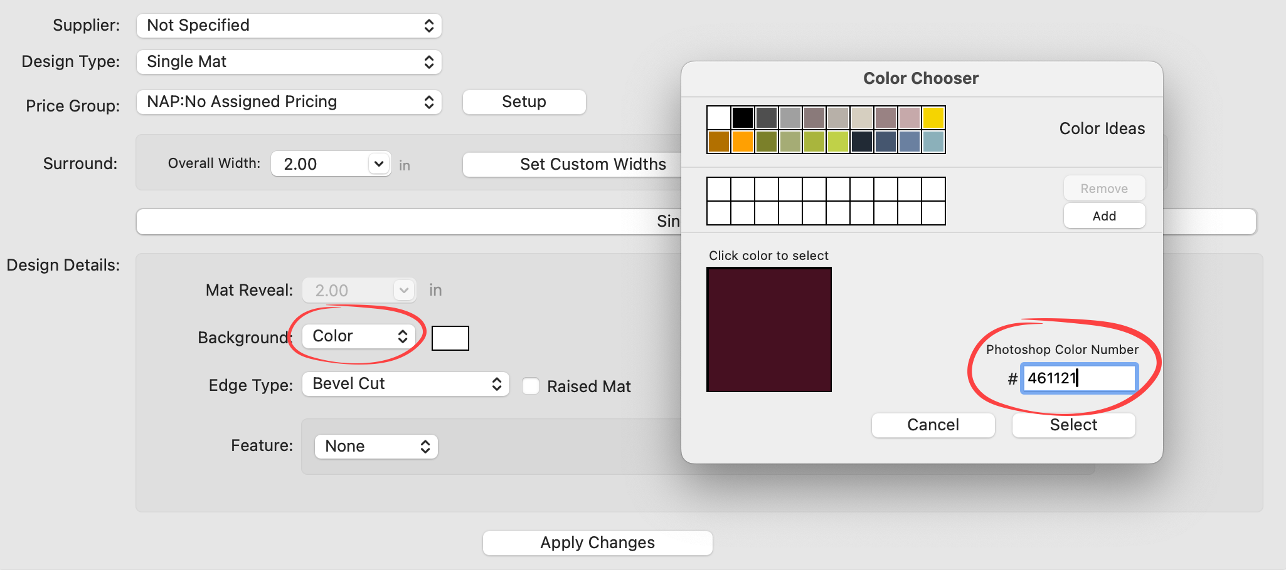Pick the black swatch in Color Ideas
This screenshot has height=570, width=1286.
point(742,117)
